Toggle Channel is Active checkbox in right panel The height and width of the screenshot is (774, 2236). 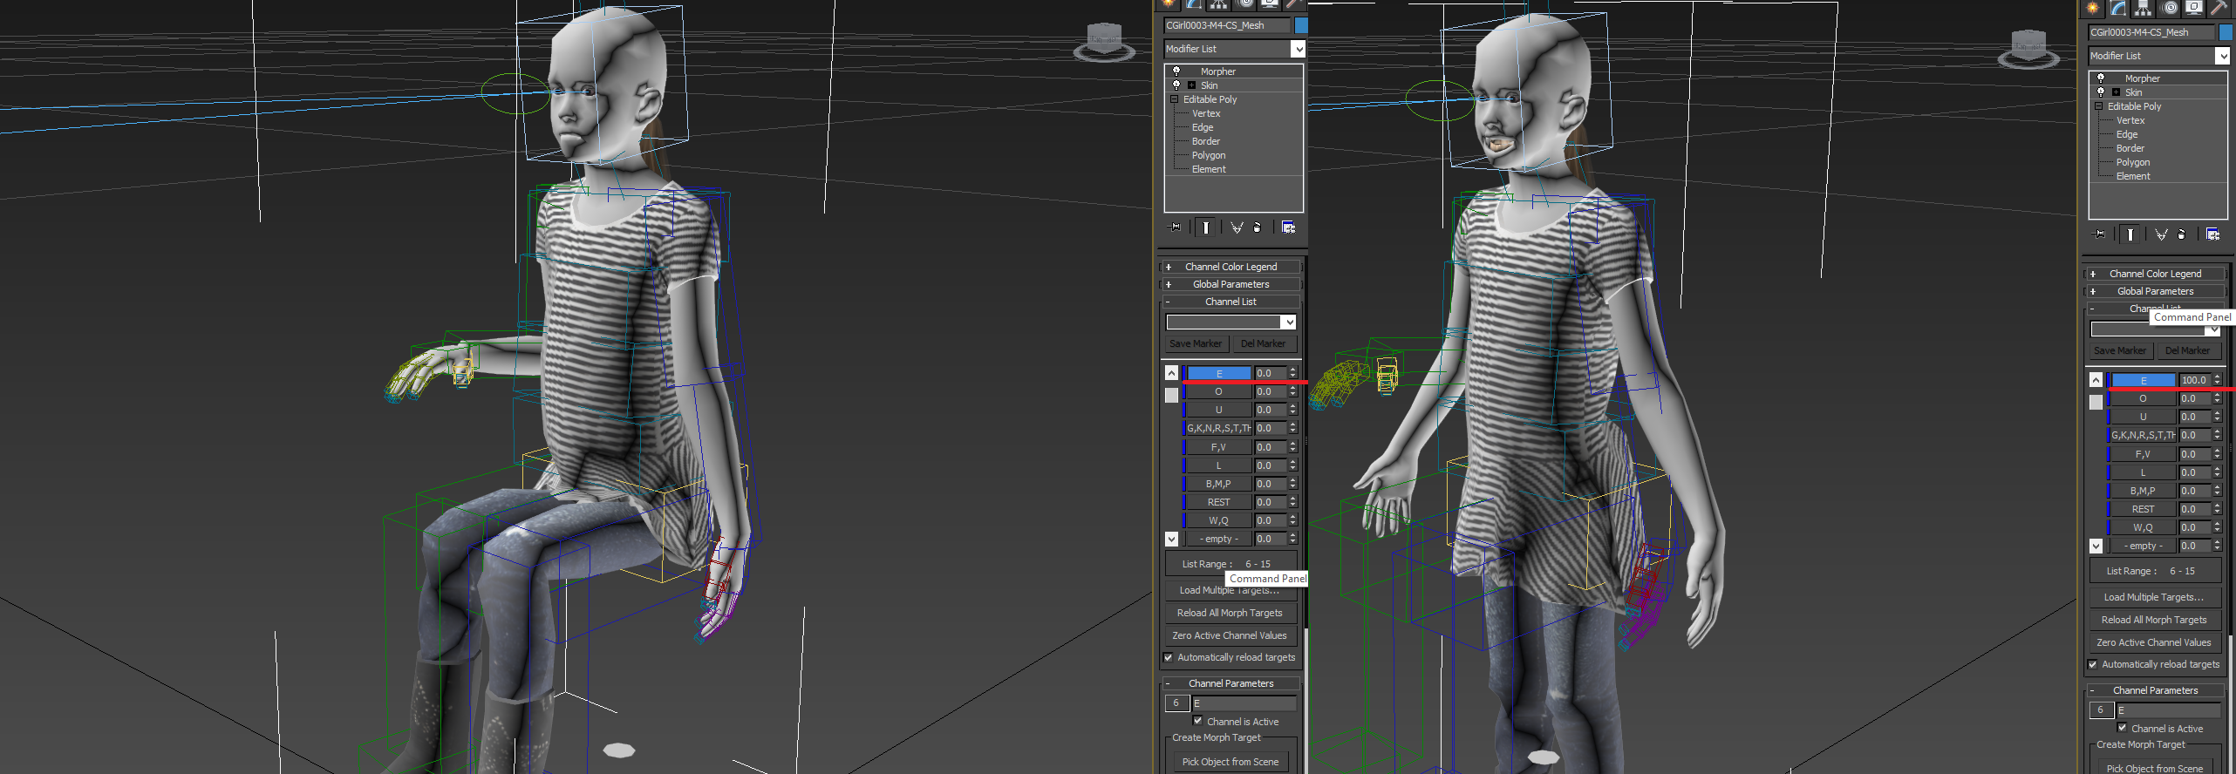tap(2122, 728)
